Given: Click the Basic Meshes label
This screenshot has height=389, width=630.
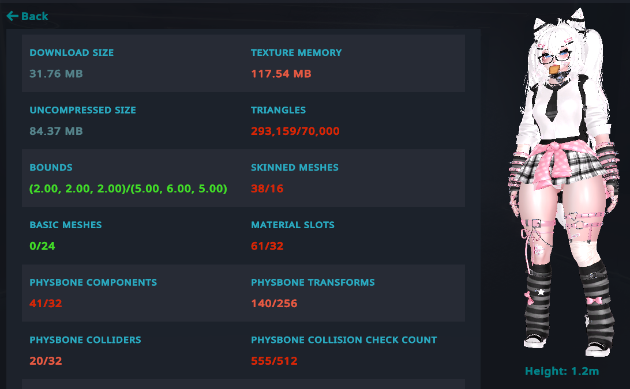Looking at the screenshot, I should tap(66, 225).
